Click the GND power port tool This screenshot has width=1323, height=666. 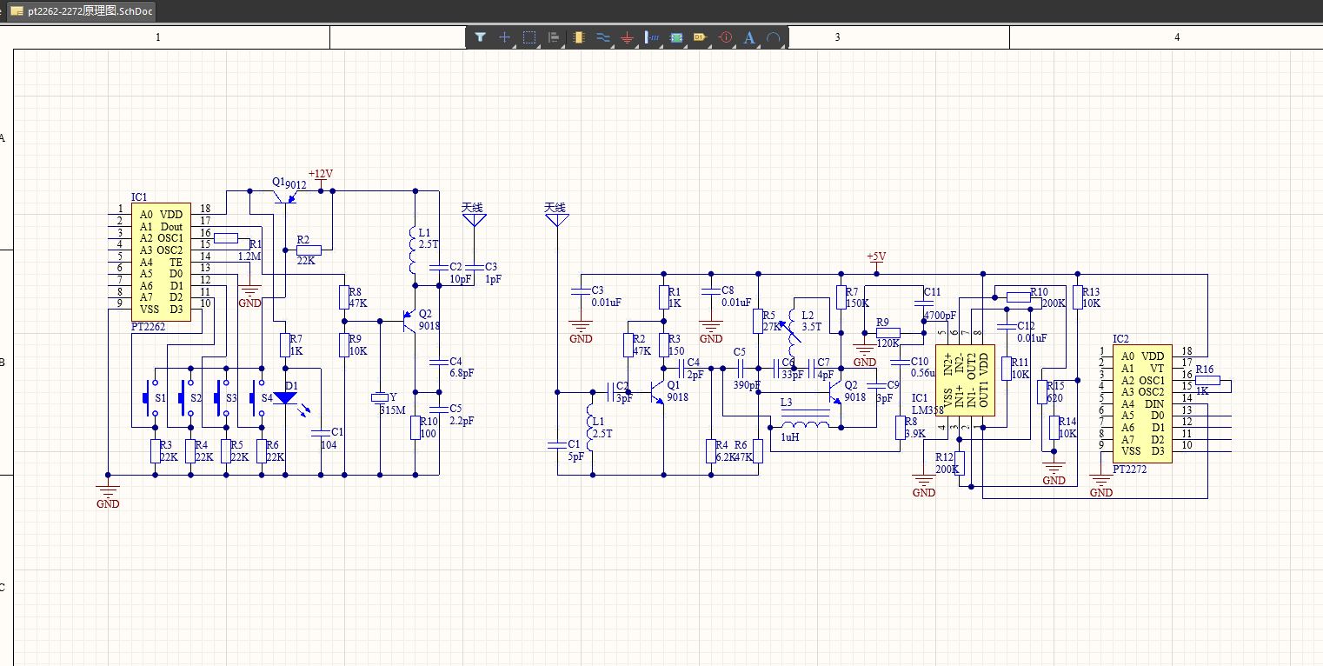(628, 37)
